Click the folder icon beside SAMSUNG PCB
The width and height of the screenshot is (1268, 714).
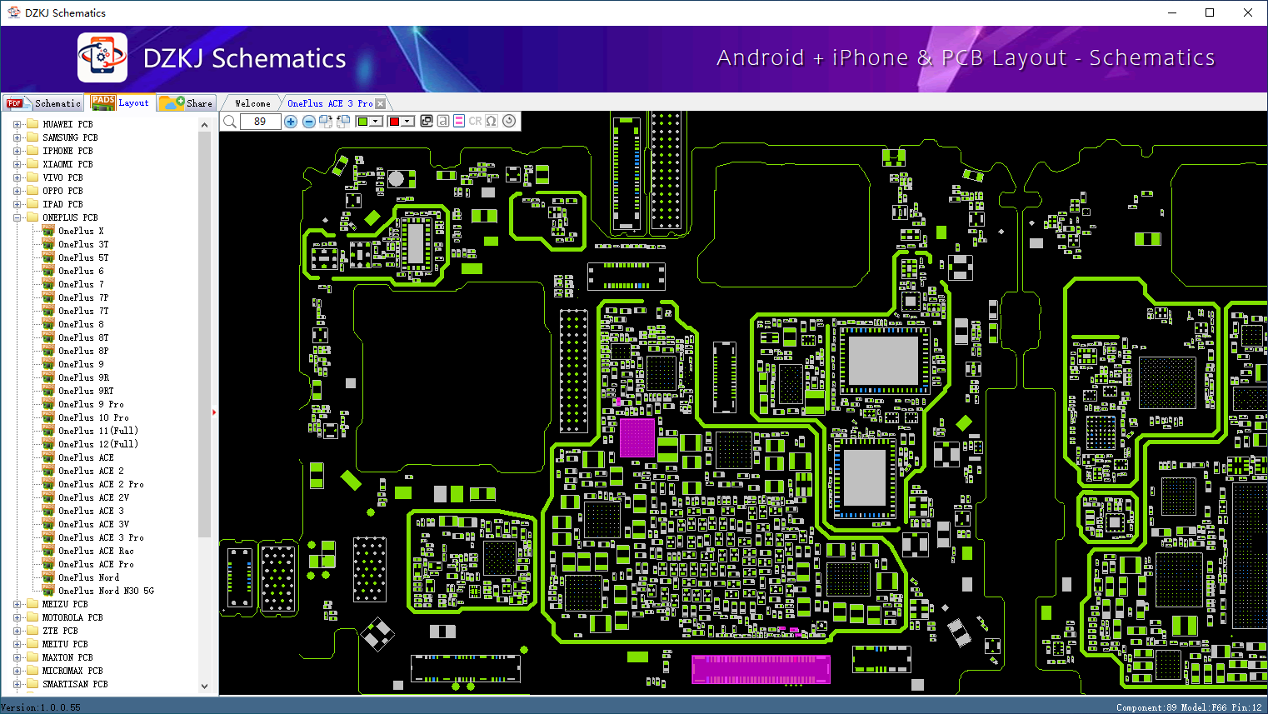point(32,137)
